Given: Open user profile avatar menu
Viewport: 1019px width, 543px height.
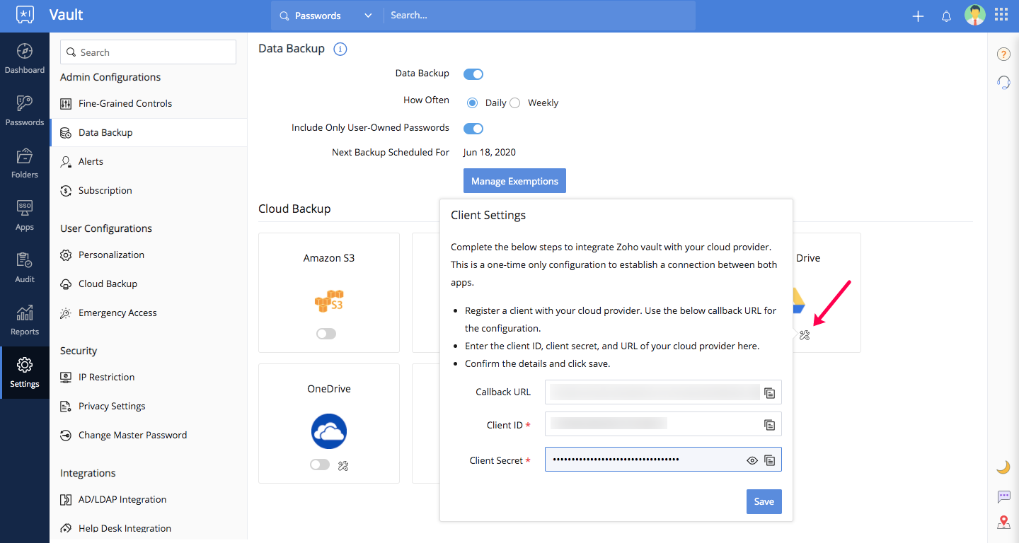Looking at the screenshot, I should coord(974,16).
